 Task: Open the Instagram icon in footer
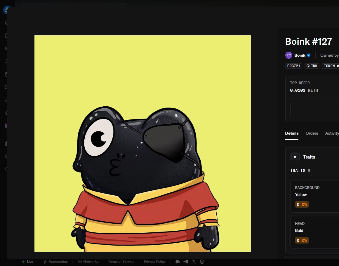click(x=202, y=262)
